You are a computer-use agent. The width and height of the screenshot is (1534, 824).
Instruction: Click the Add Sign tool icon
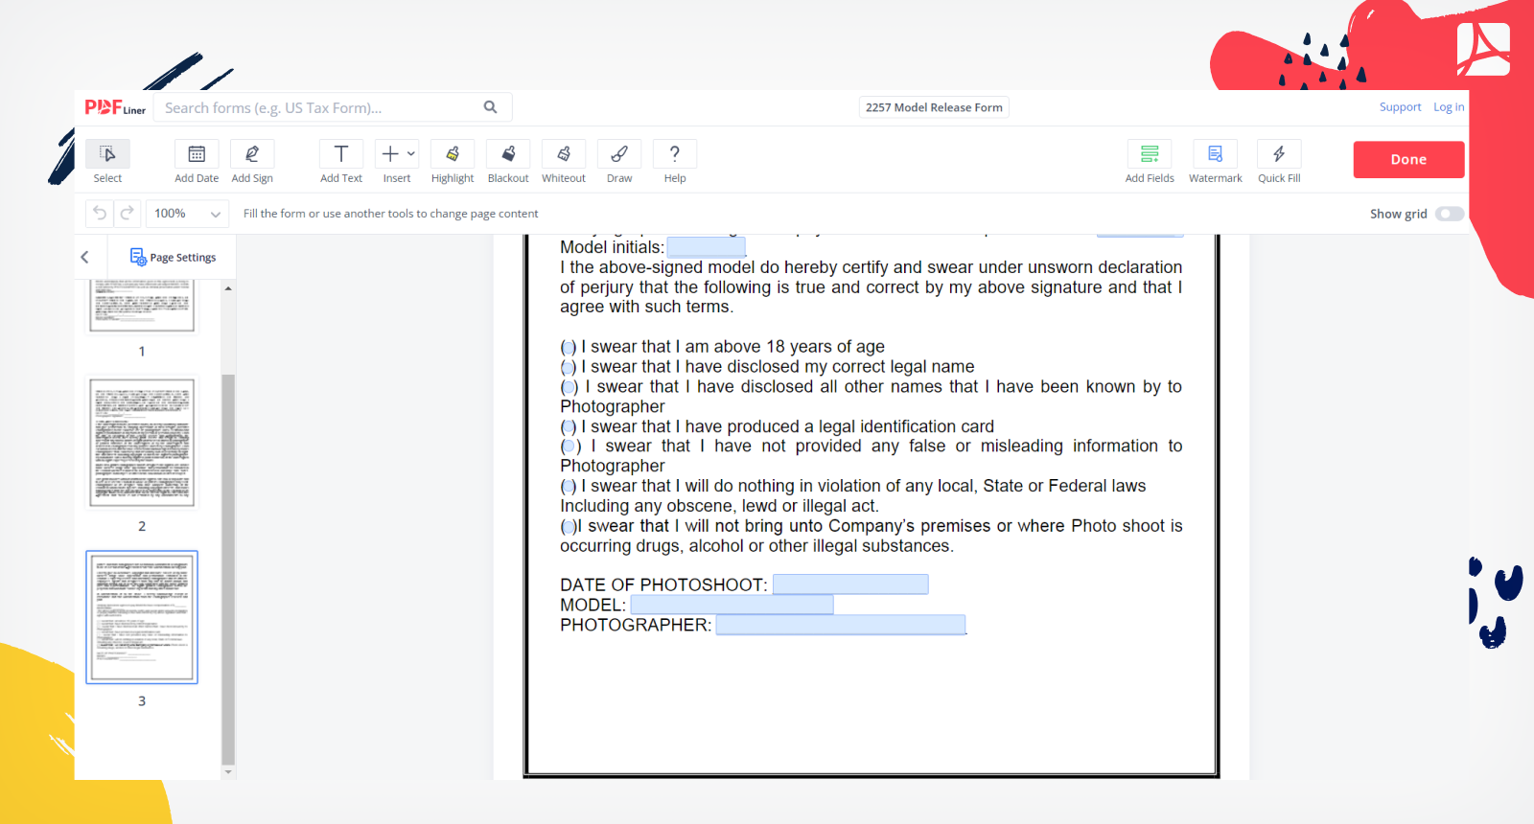252,155
